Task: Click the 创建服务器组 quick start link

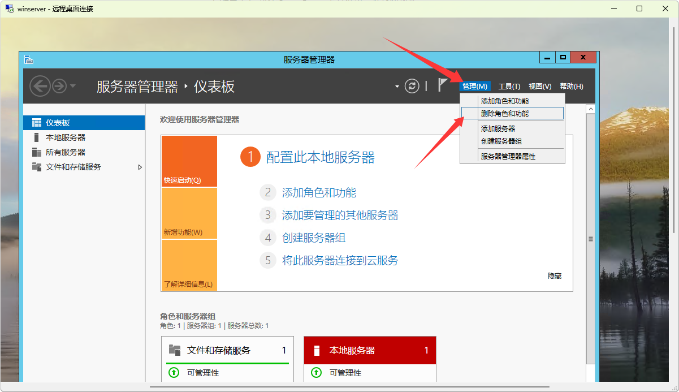Action: click(x=314, y=238)
